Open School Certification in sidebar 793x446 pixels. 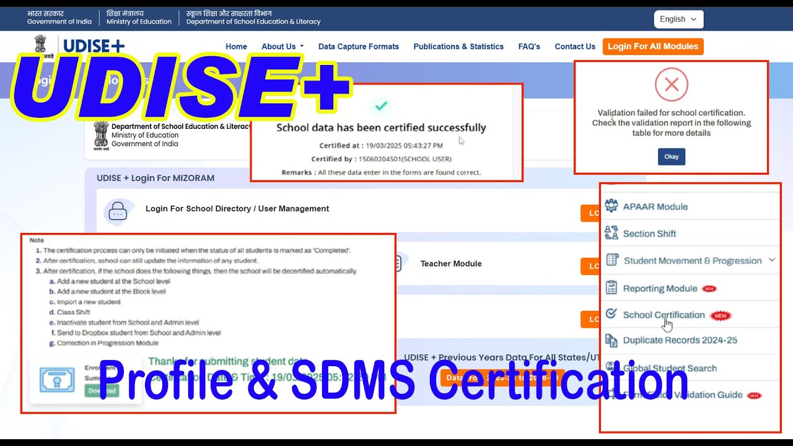664,315
